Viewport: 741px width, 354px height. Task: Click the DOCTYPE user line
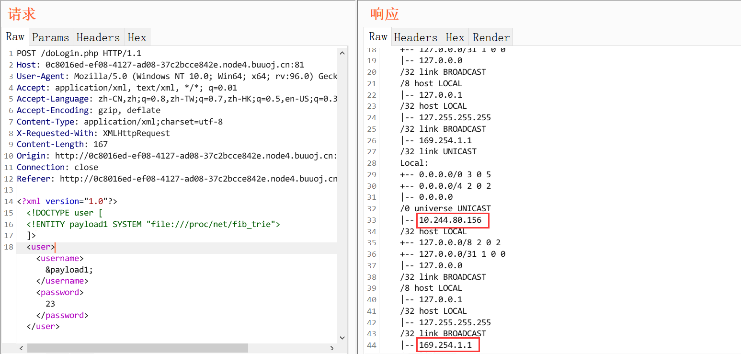pos(65,213)
